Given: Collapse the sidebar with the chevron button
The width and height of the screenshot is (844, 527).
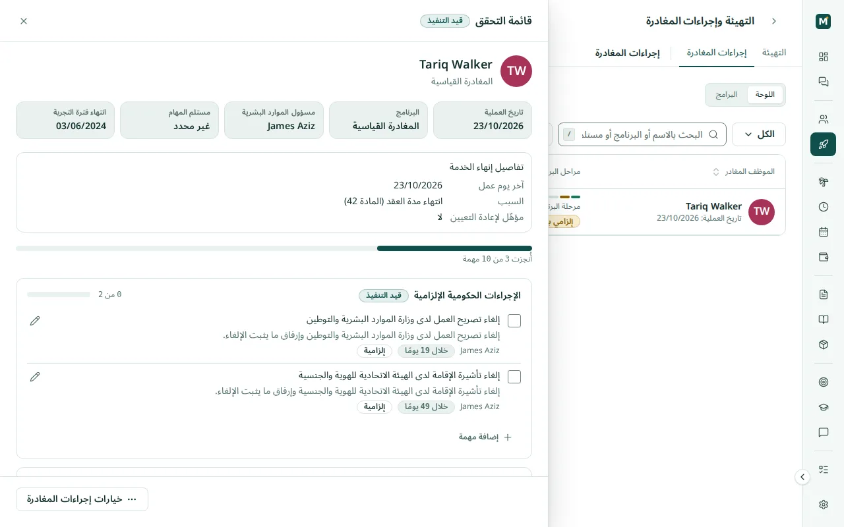Looking at the screenshot, I should coord(802,477).
